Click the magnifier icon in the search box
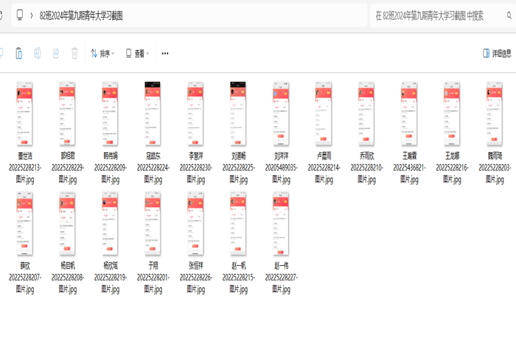Screen dimensions: 516x344 click(x=509, y=15)
